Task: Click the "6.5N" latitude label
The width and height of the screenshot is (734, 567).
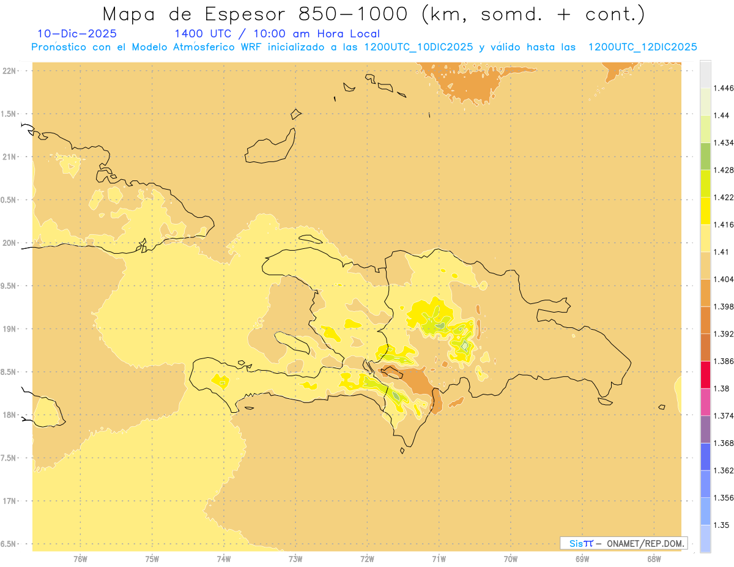Action: click(x=9, y=544)
